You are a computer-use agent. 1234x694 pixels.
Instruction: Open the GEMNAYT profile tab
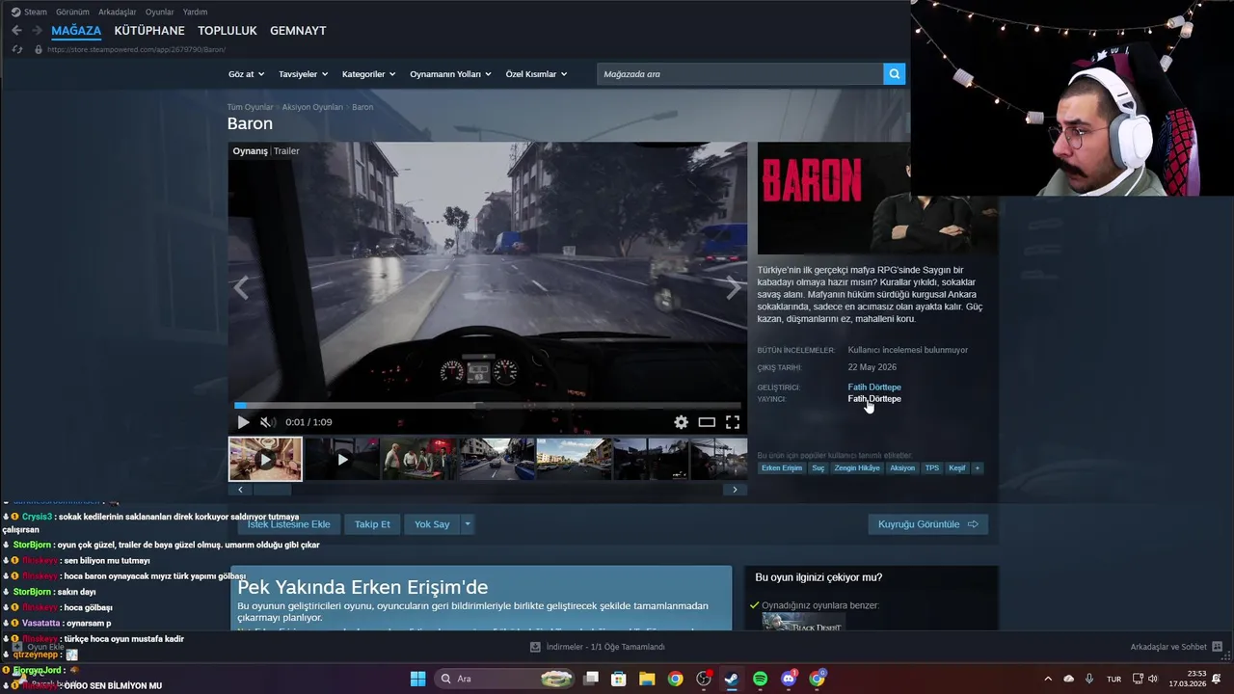coord(298,31)
